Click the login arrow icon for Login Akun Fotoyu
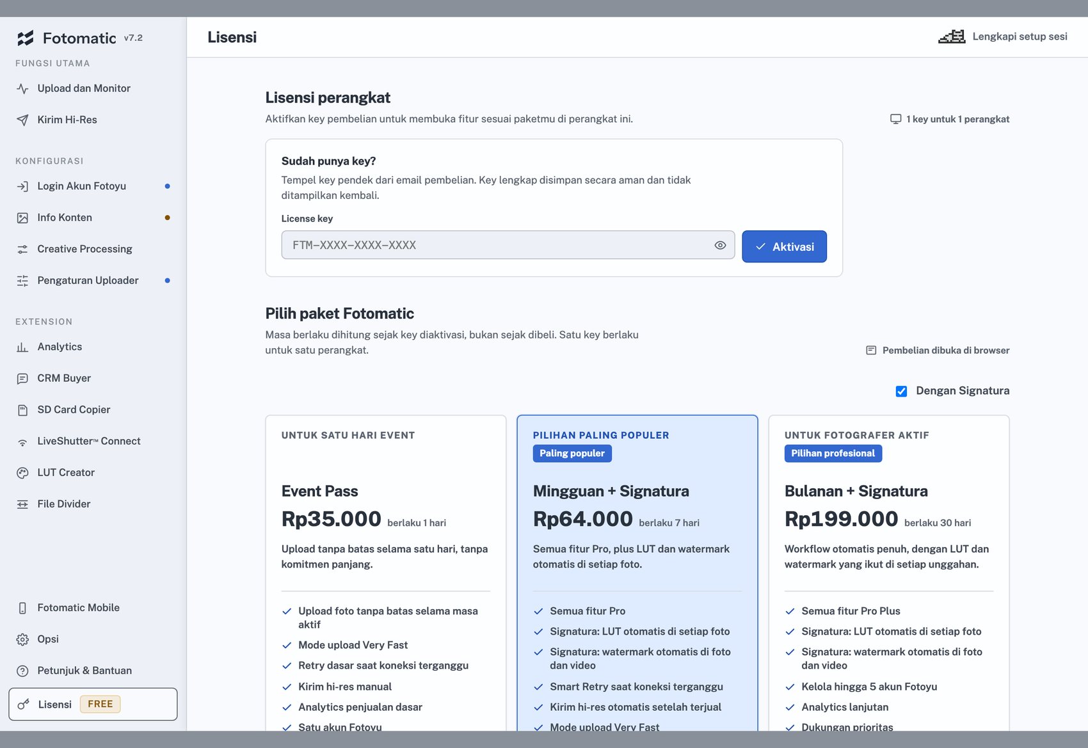1088x748 pixels. [x=22, y=186]
